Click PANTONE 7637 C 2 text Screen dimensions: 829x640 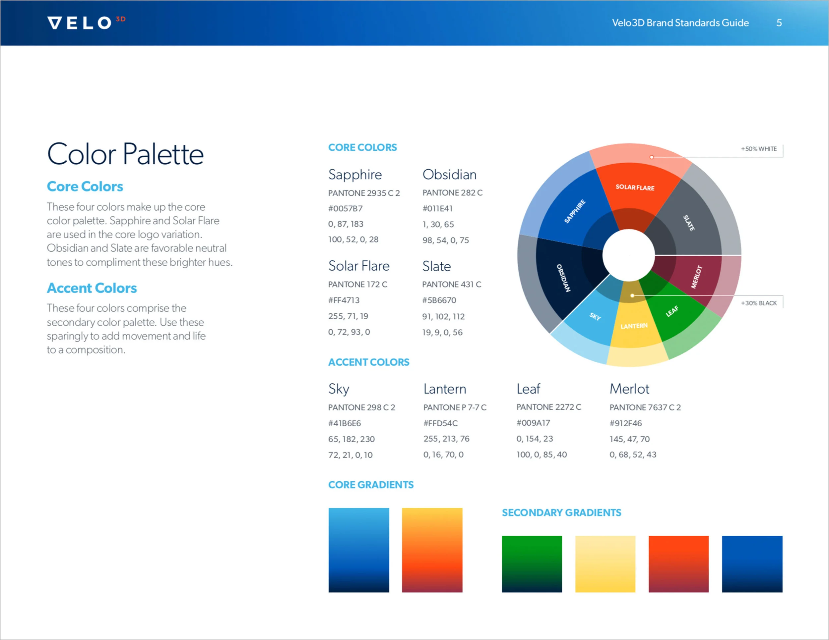645,407
